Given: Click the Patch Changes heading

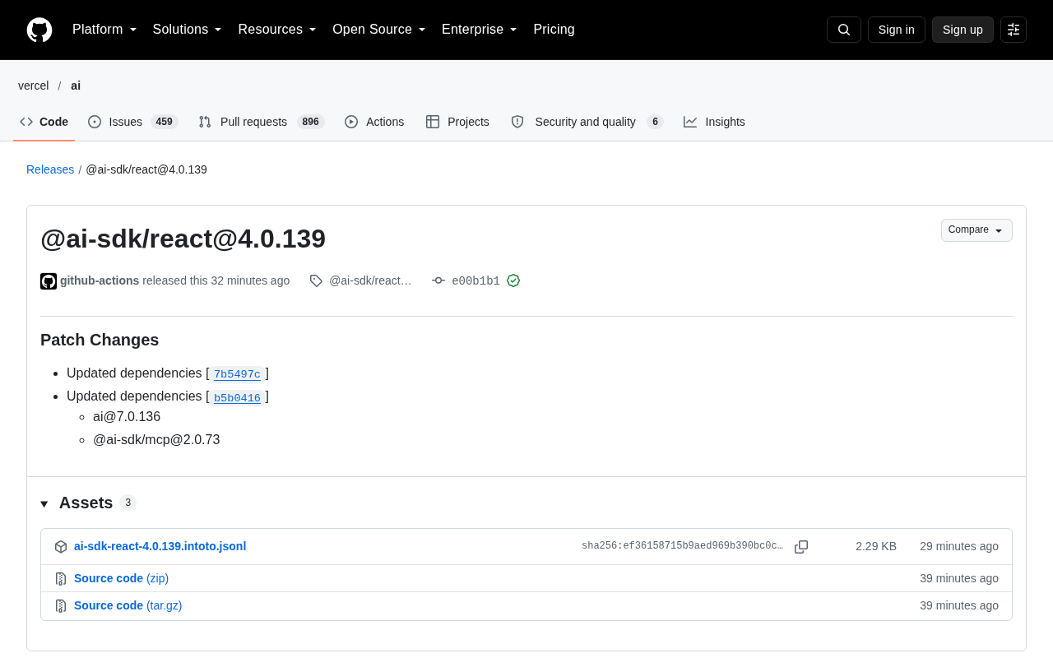Looking at the screenshot, I should (x=100, y=340).
